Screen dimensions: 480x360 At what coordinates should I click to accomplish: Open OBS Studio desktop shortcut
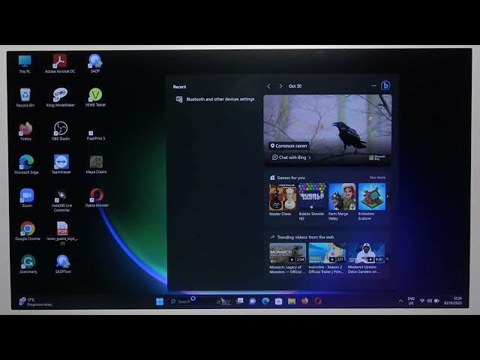(60, 129)
